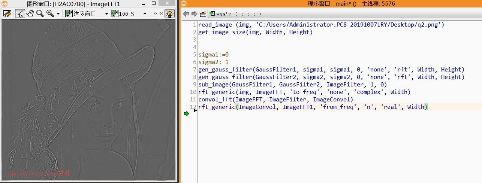Click the fit-window image size icon
Image resolution: width=482 pixels, height=183 pixels.
(x=69, y=13)
